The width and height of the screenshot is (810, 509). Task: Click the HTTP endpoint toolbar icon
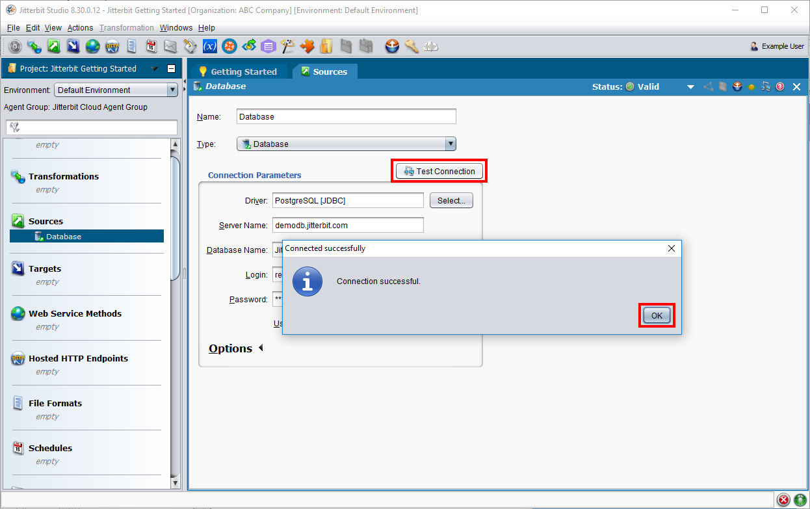(x=112, y=46)
